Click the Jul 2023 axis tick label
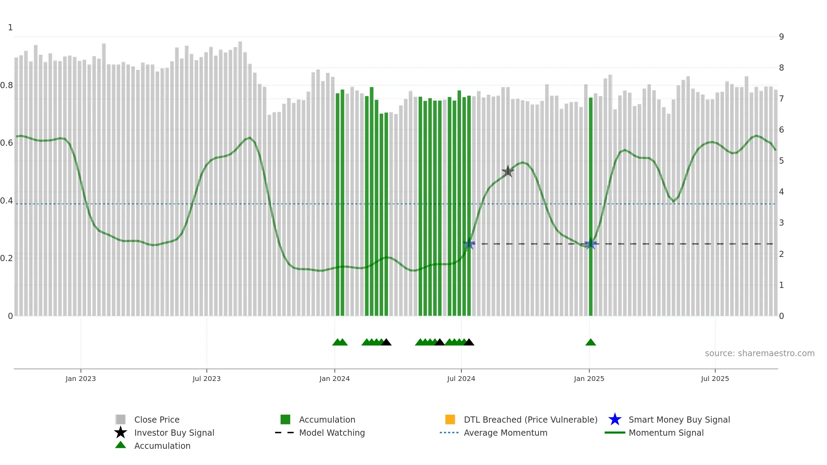Viewport: 827px width, 465px height. [x=207, y=379]
